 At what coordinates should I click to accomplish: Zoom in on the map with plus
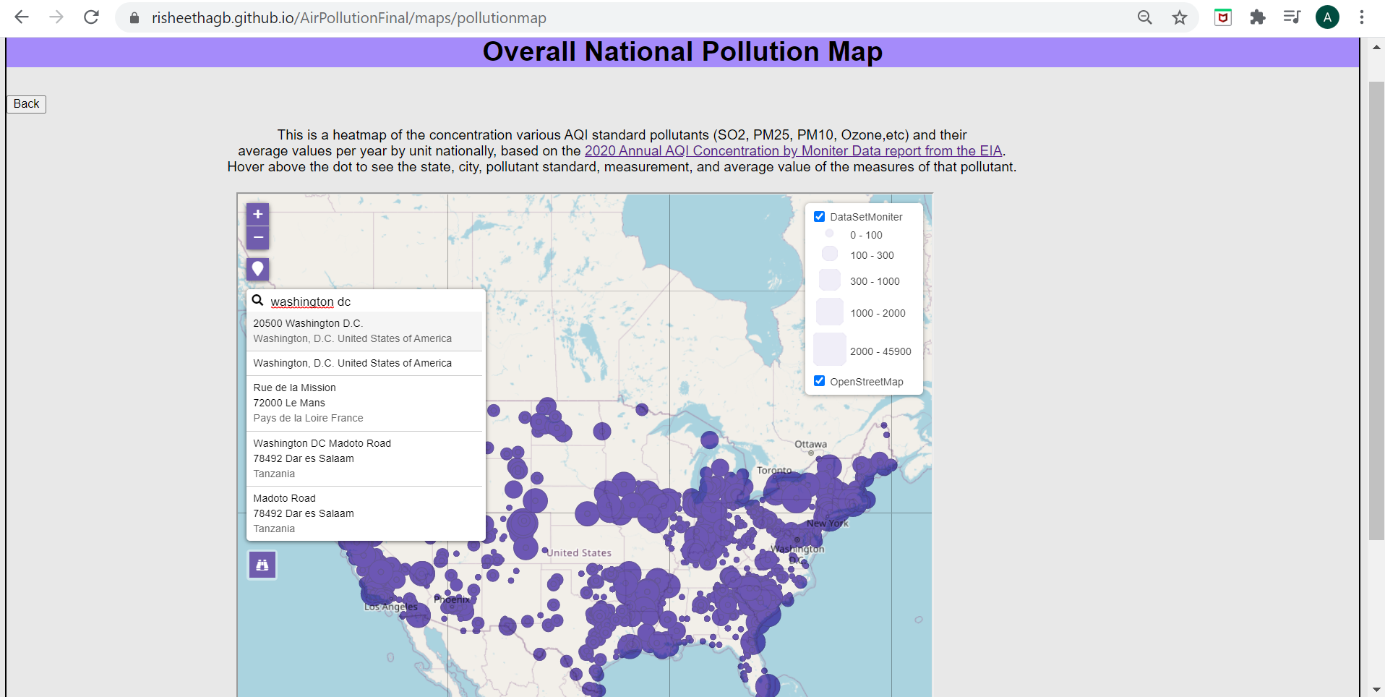[257, 214]
